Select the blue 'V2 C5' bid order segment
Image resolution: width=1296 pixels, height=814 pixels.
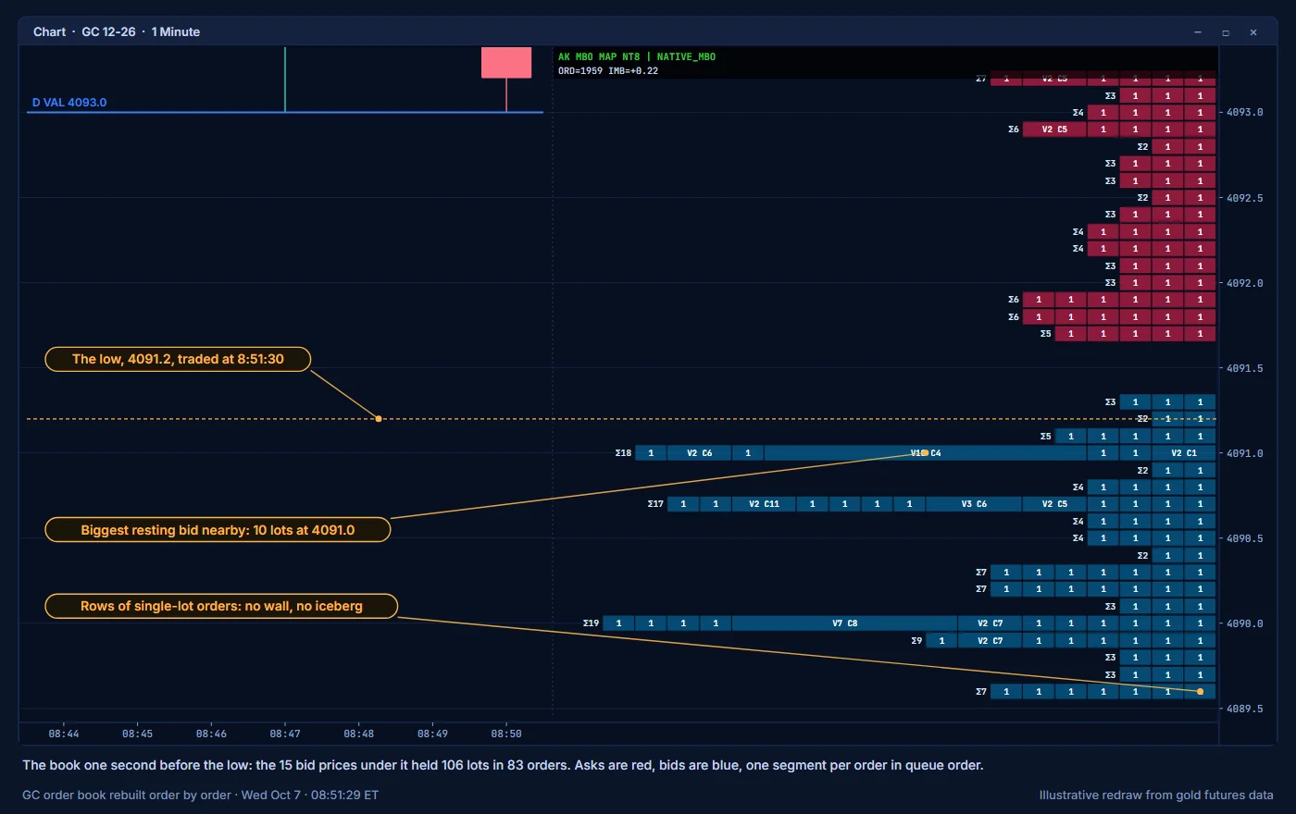[1054, 504]
